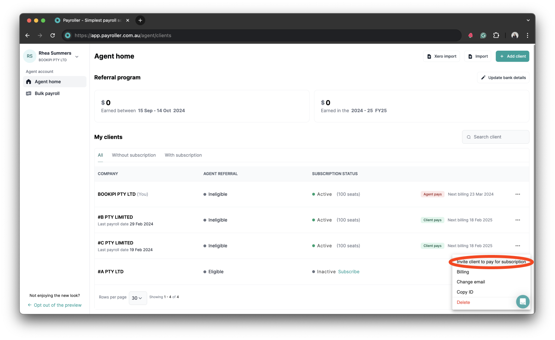
Task: Open the three-dot menu for #C PTY LIMITED
Action: tap(518, 246)
